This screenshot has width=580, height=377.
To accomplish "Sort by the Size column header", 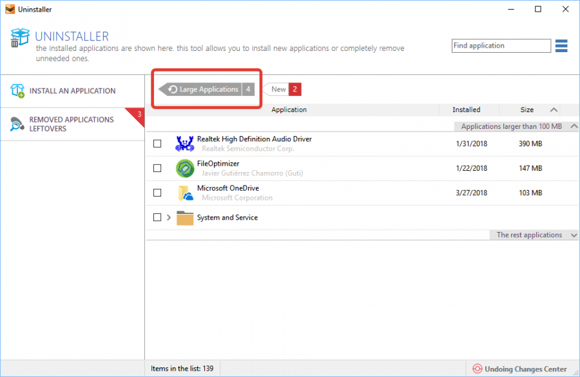I will point(527,110).
